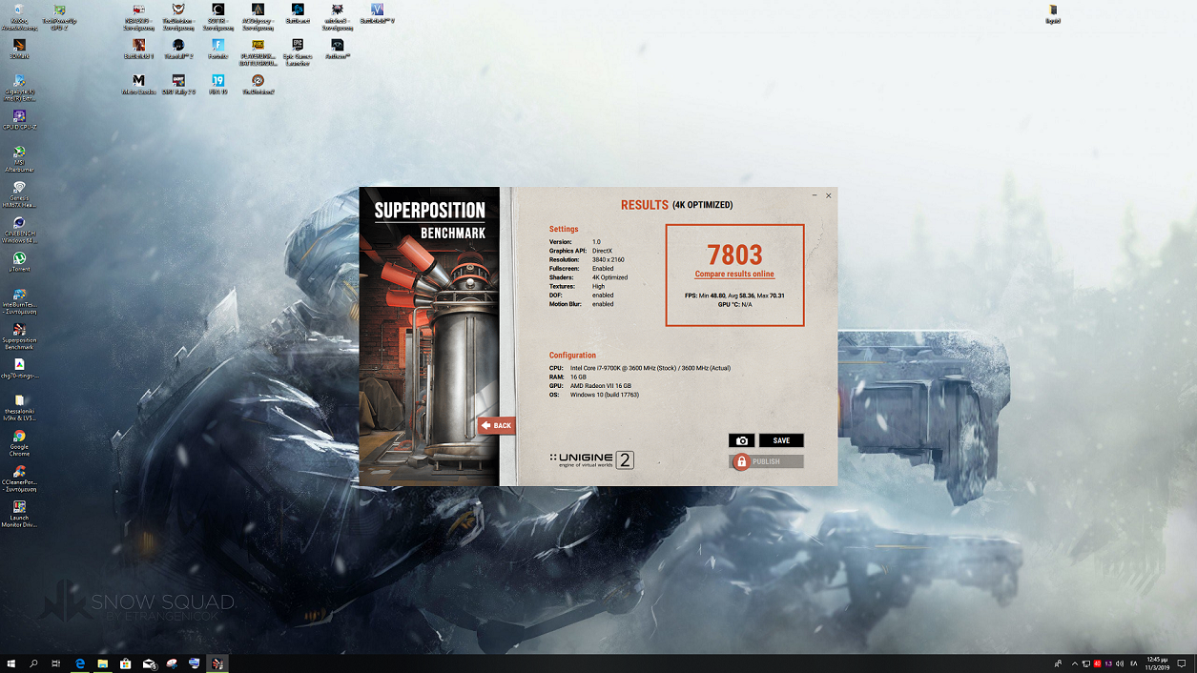The width and height of the screenshot is (1197, 673).
Task: Open Battle.net desktop shortcut
Action: pos(298,13)
